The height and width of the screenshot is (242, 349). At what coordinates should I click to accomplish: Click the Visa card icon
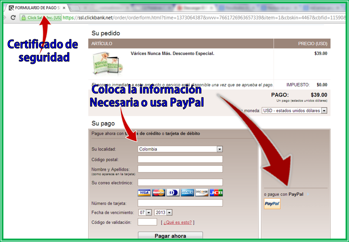point(144,192)
